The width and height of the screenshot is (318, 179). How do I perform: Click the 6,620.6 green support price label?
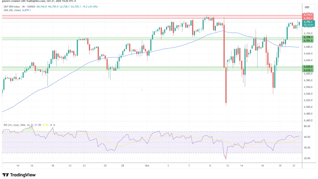[308, 67]
